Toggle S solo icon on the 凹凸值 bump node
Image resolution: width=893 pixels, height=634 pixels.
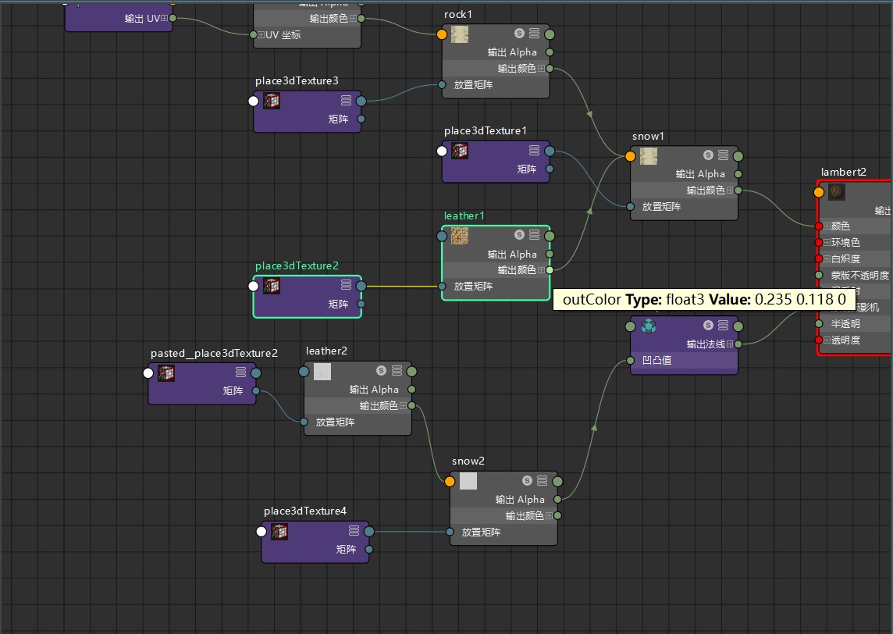708,326
